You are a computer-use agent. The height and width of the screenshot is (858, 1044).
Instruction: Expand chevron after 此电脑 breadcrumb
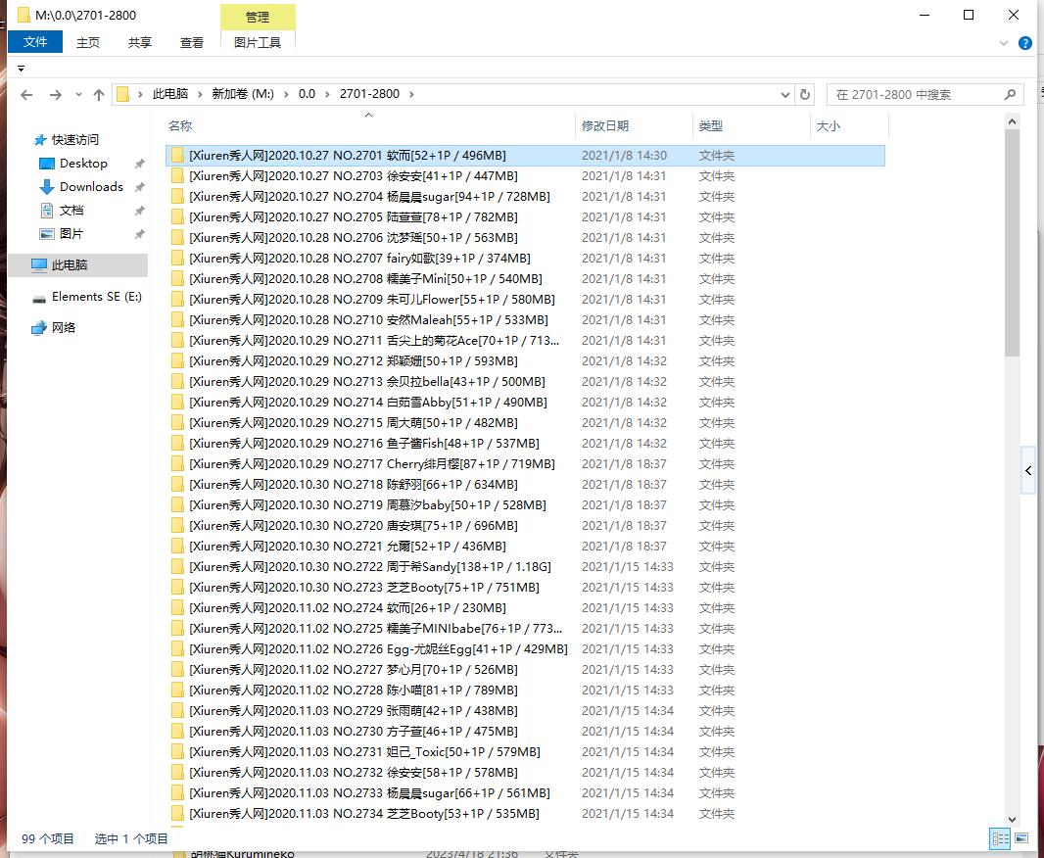(x=200, y=95)
